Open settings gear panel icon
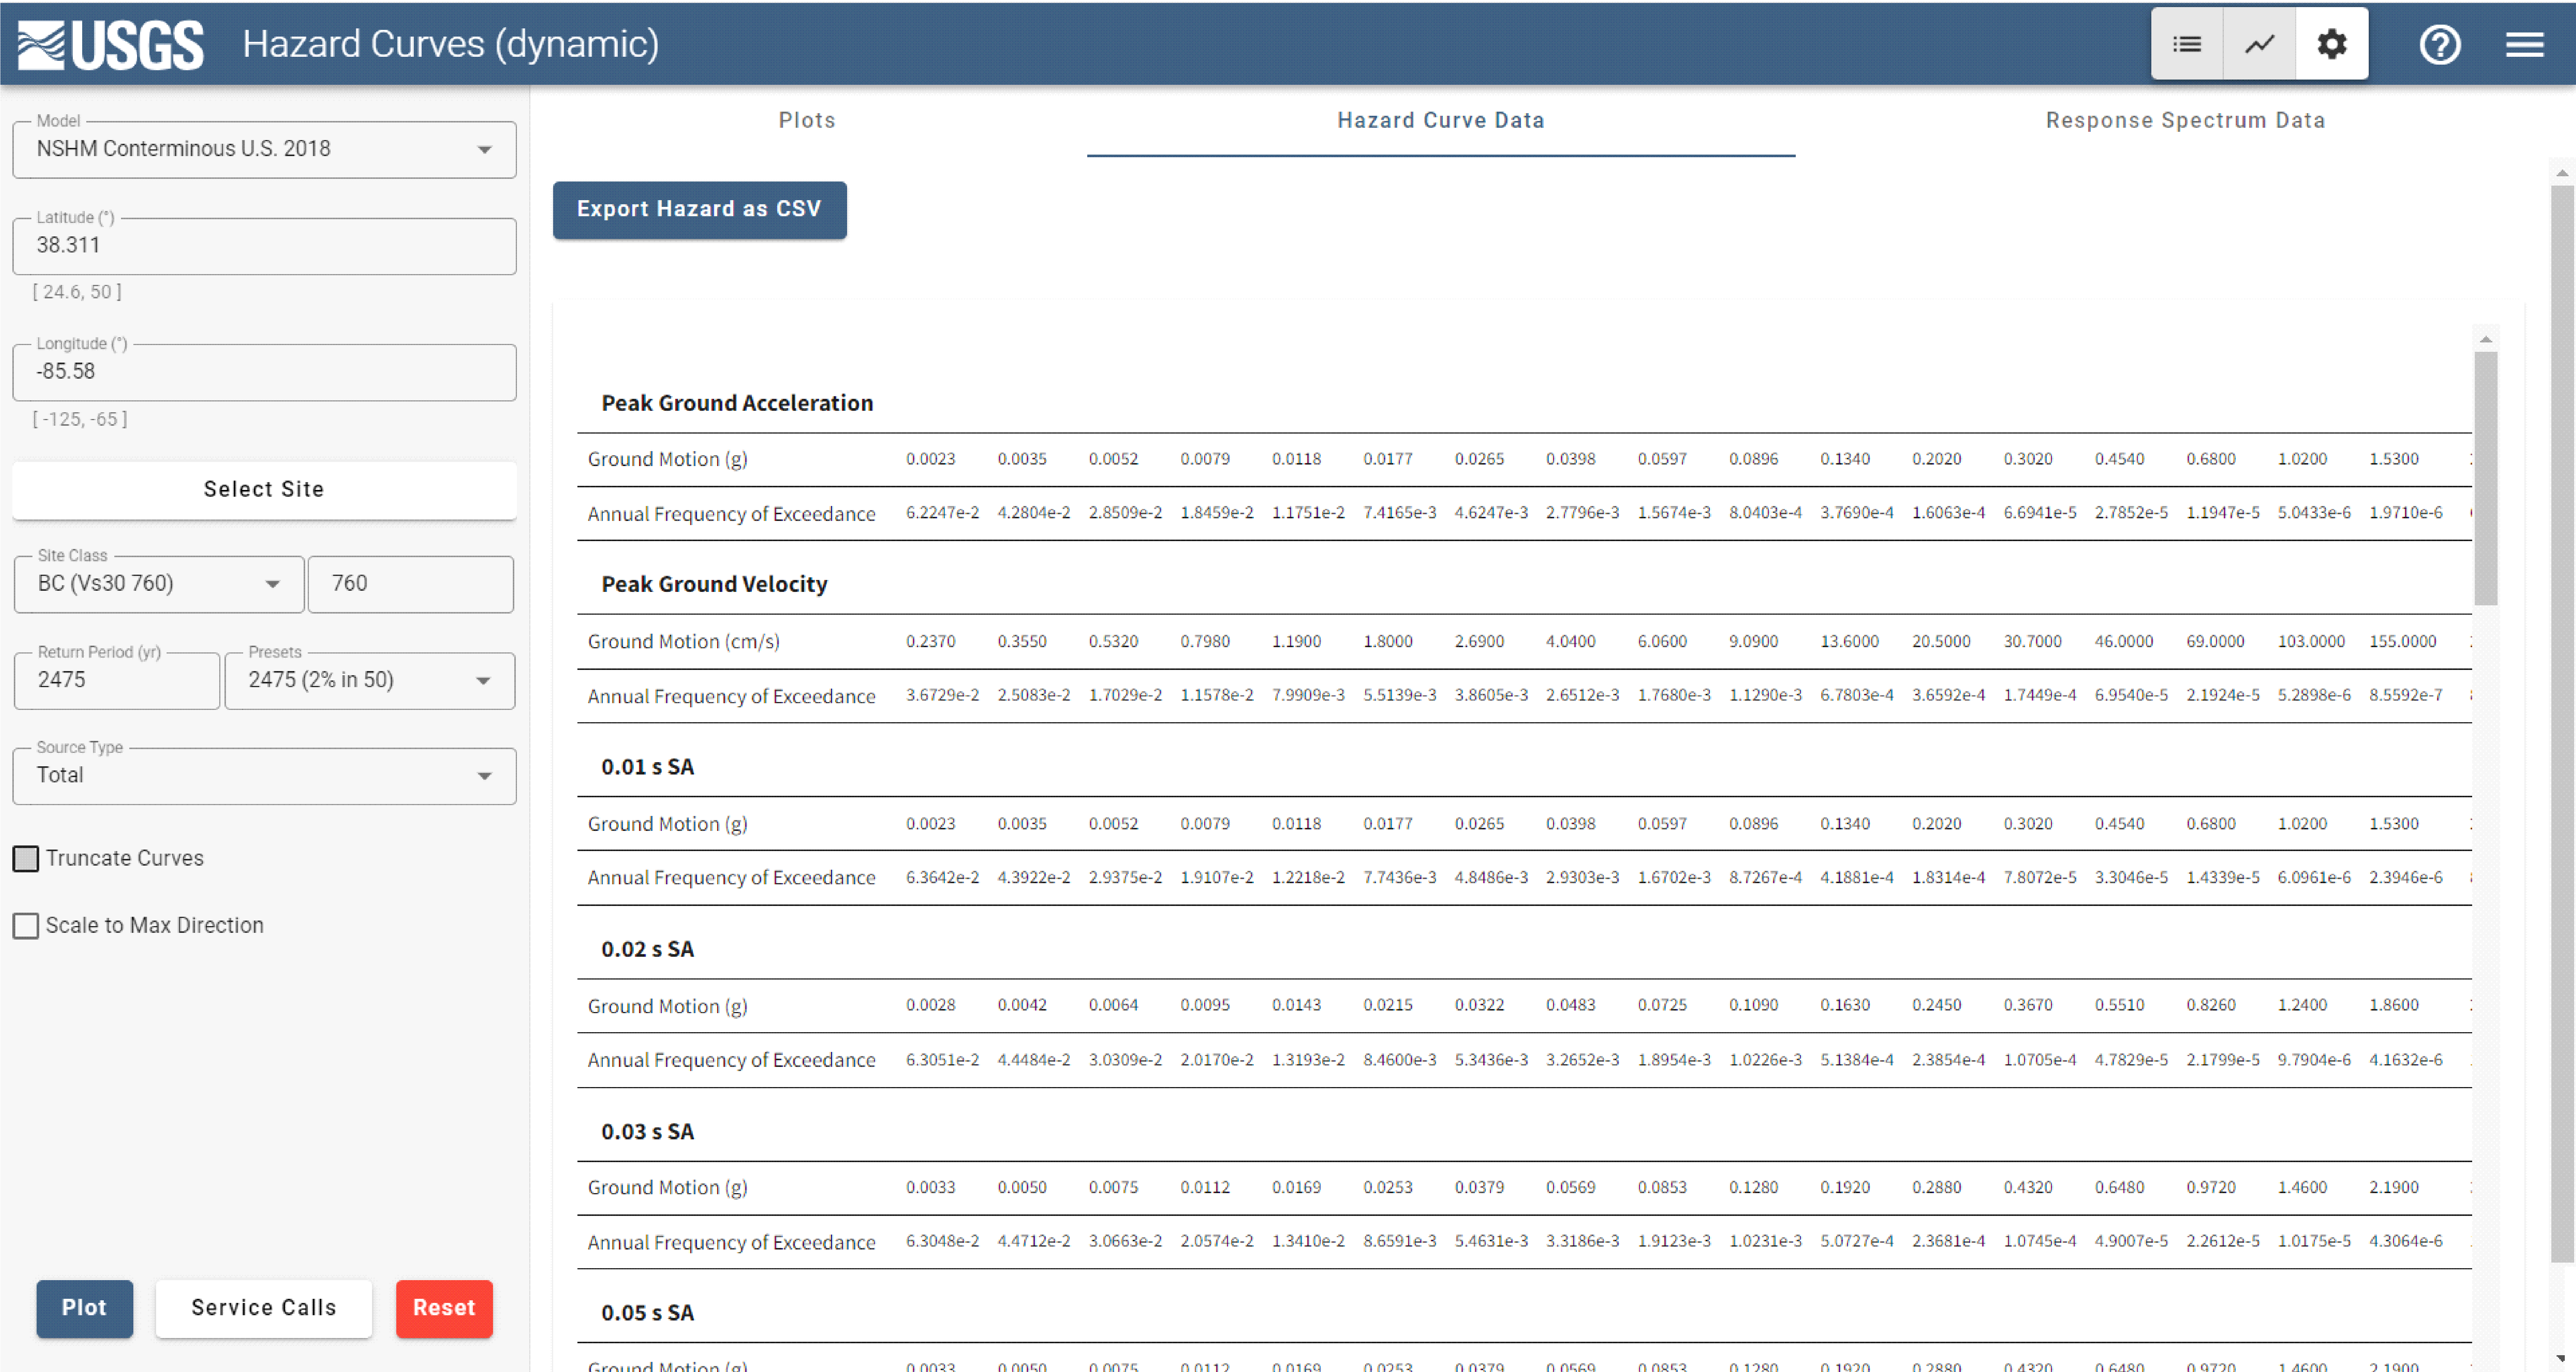2576x1372 pixels. click(2332, 44)
